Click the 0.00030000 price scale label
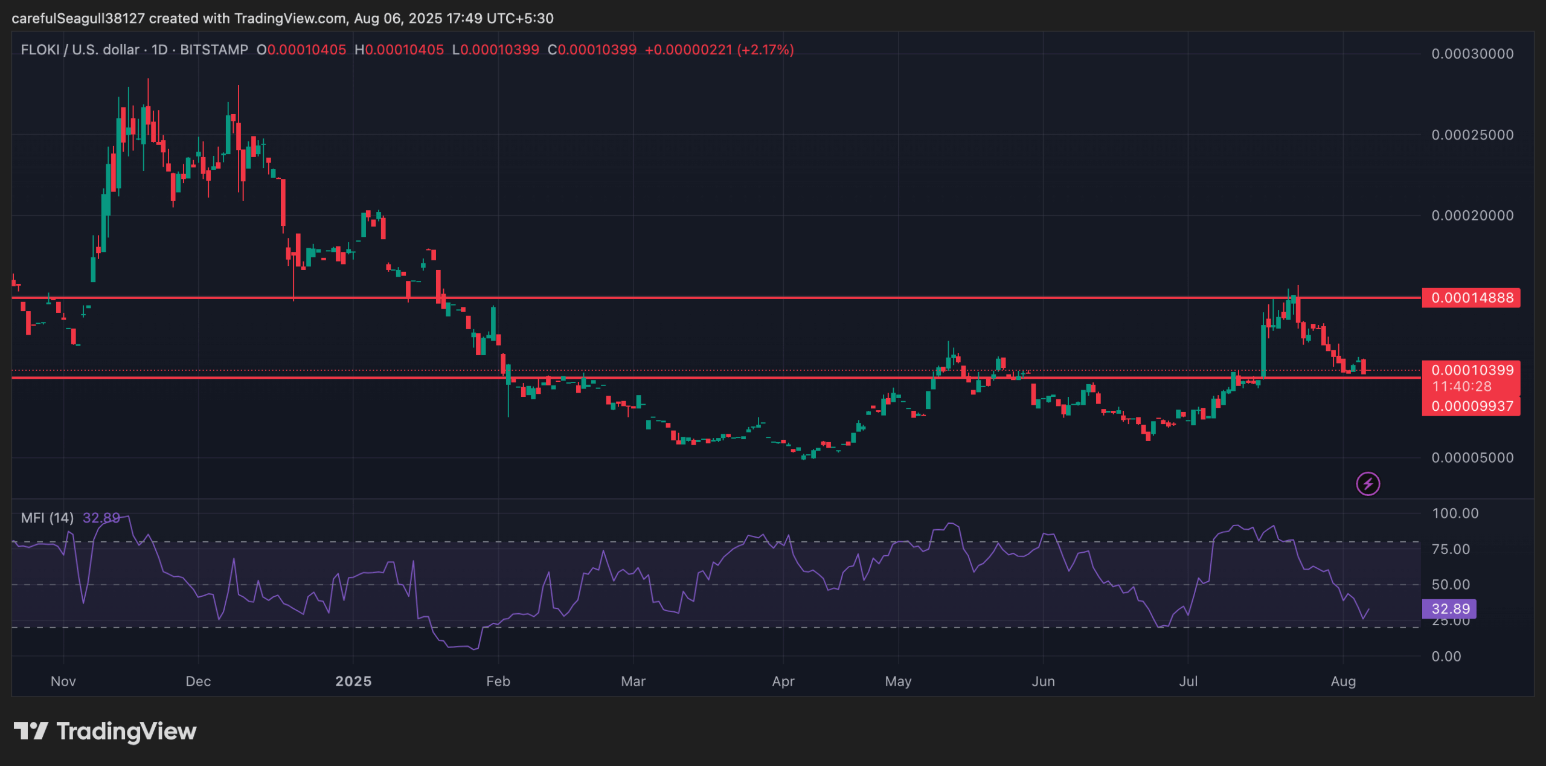Screen dimensions: 1546x766 pyautogui.click(x=1472, y=54)
